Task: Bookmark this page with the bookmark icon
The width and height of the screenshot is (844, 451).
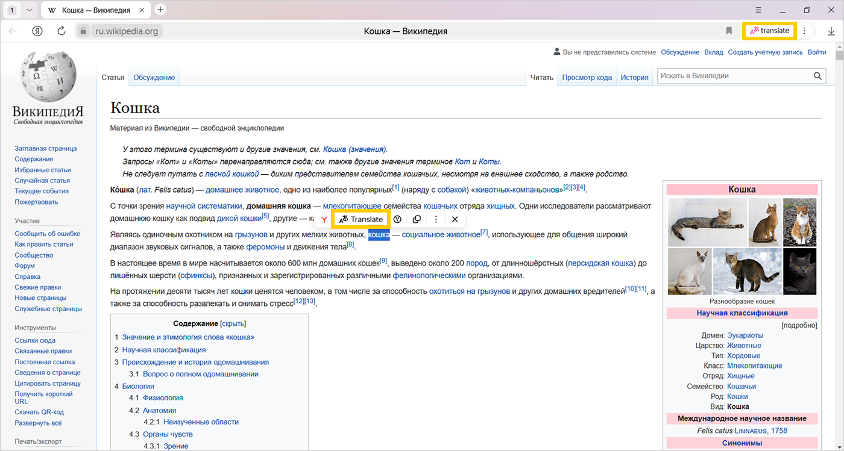Action: click(x=729, y=31)
